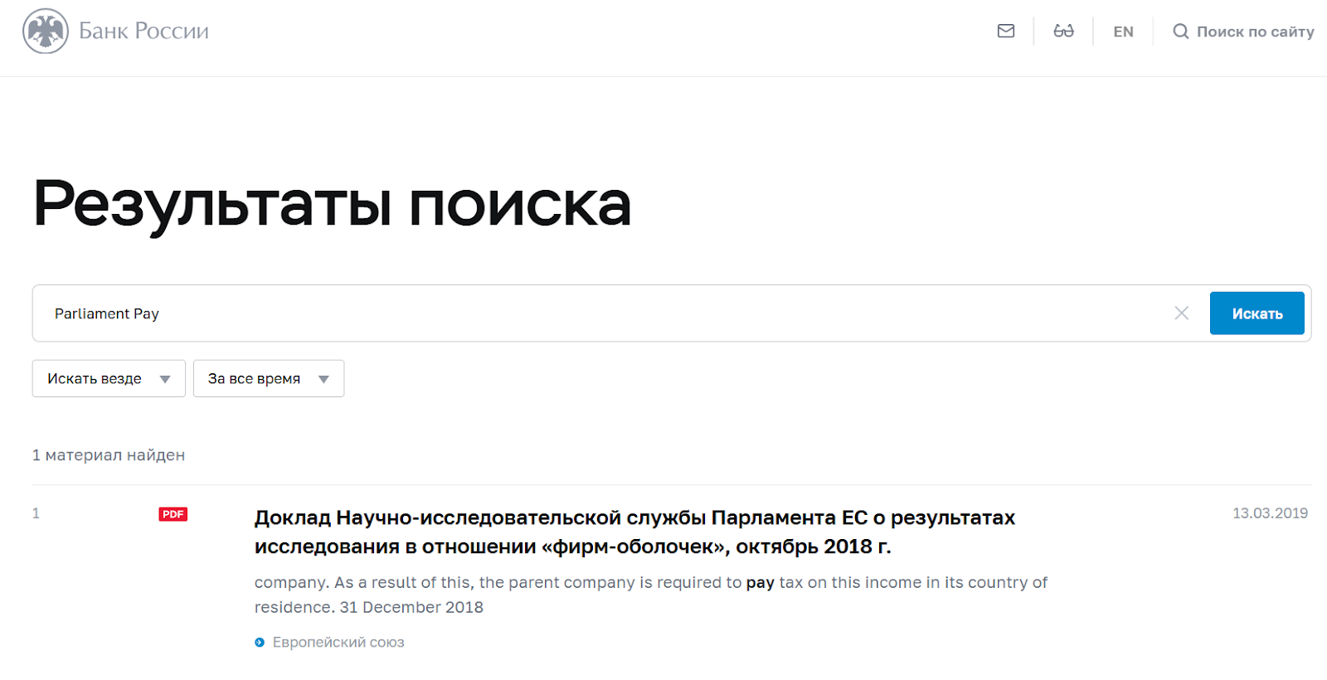Viewport: 1327px width, 680px height.
Task: Click the blue bullet near Европейский союз
Action: [x=260, y=643]
